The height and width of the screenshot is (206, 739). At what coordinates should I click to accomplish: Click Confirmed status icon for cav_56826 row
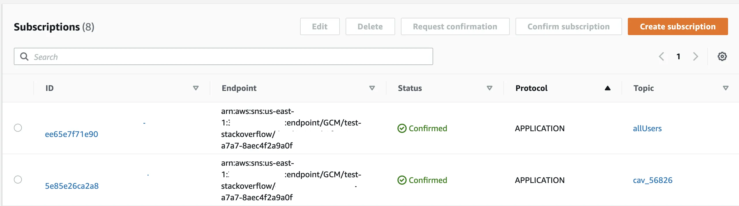(402, 180)
